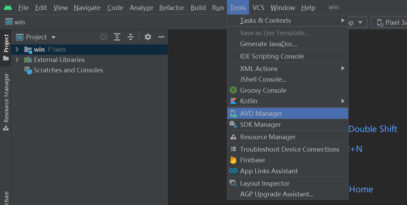This screenshot has height=205, width=407.
Task: Click the Android Studio logo icon
Action: [8, 7]
